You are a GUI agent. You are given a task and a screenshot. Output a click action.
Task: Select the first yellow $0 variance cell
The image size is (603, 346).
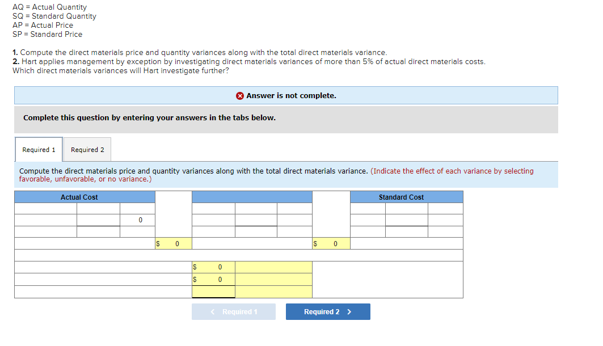pyautogui.click(x=213, y=267)
